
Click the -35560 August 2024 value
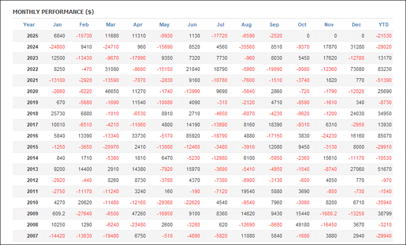point(247,47)
